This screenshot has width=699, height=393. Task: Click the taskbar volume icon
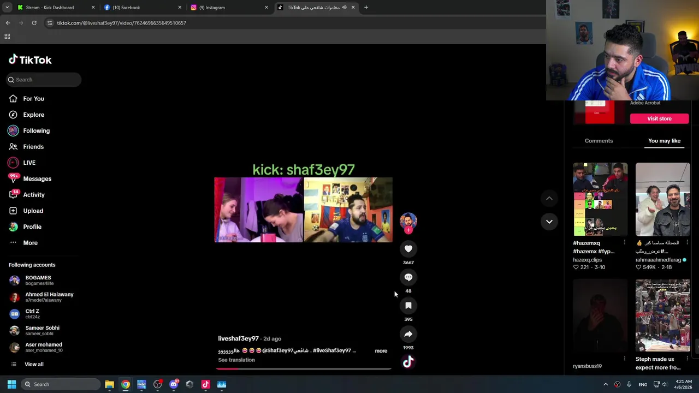pyautogui.click(x=665, y=384)
